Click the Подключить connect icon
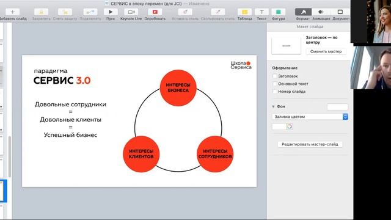 click(x=90, y=12)
